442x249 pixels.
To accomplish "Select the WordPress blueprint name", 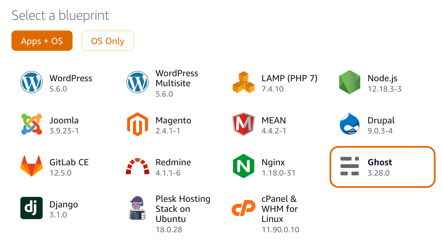I will pos(71,78).
